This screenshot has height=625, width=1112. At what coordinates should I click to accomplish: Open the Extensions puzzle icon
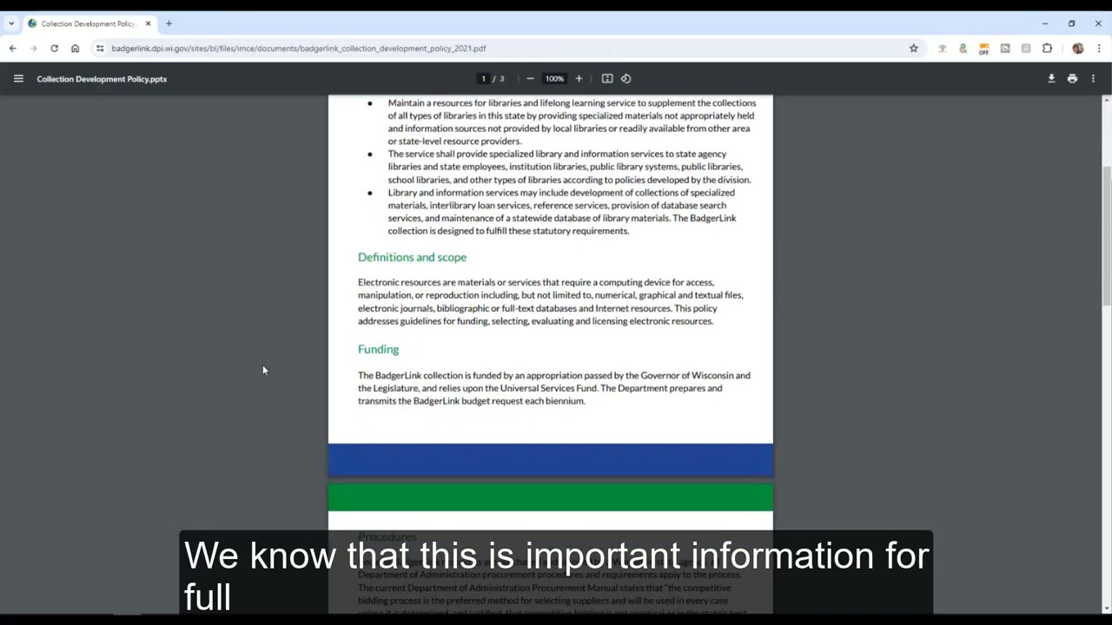click(1047, 49)
